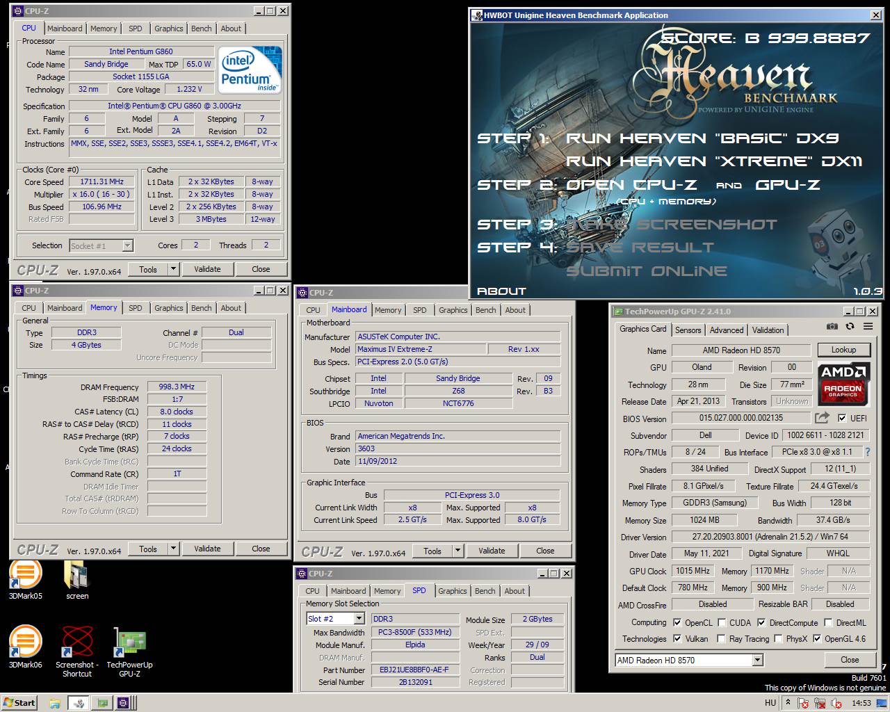The image size is (890, 712).
Task: Open Windows Explorer from the taskbar
Action: tap(55, 703)
